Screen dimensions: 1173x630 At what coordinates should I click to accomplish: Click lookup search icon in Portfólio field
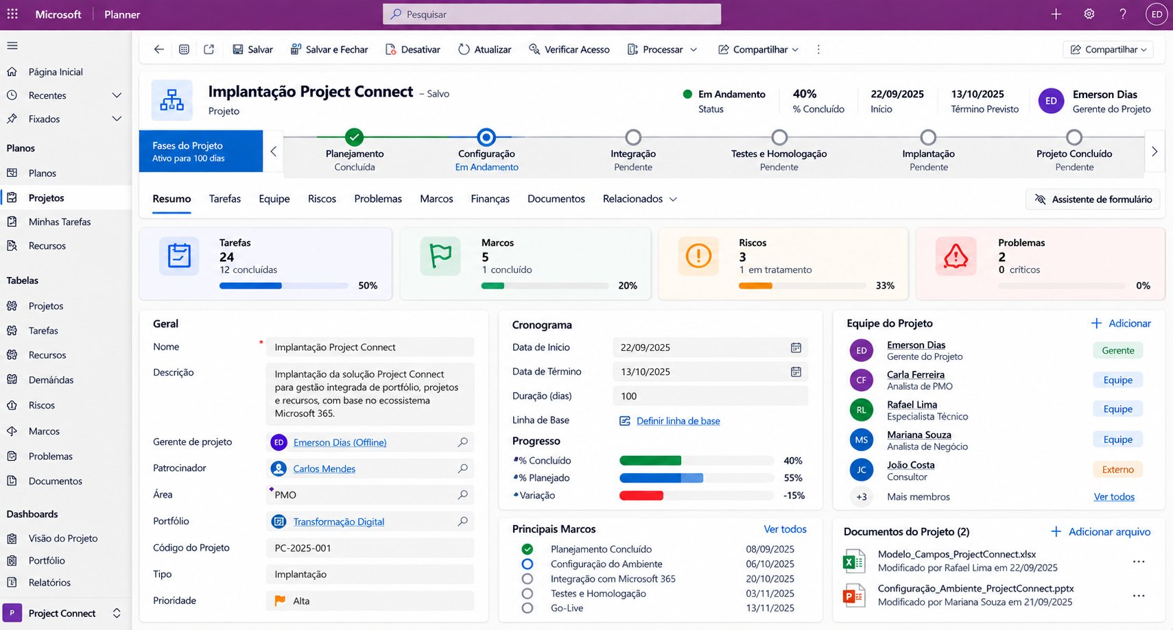(463, 521)
